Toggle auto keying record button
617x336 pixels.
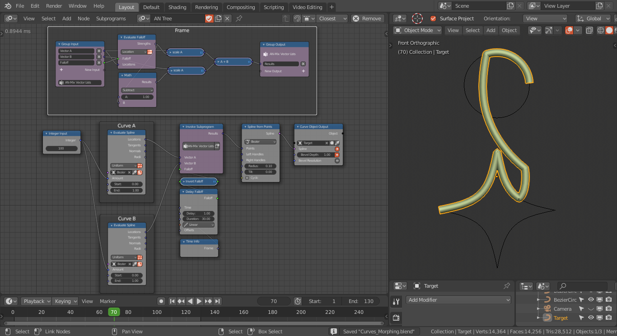[161, 301]
